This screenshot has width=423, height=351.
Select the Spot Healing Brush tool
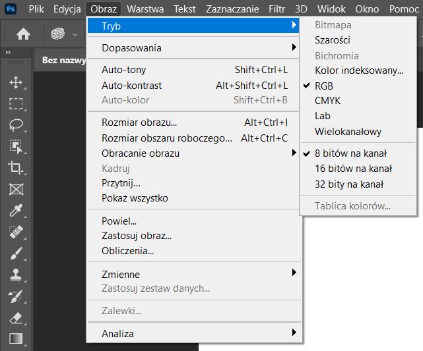tap(16, 232)
